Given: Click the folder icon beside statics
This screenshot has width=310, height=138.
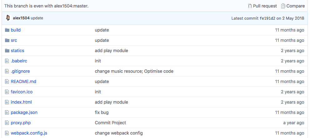Looking at the screenshot, I should coord(7,51).
